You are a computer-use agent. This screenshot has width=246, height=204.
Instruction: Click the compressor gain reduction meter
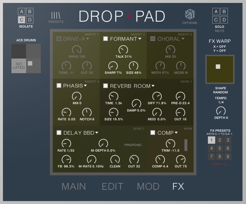186,145
